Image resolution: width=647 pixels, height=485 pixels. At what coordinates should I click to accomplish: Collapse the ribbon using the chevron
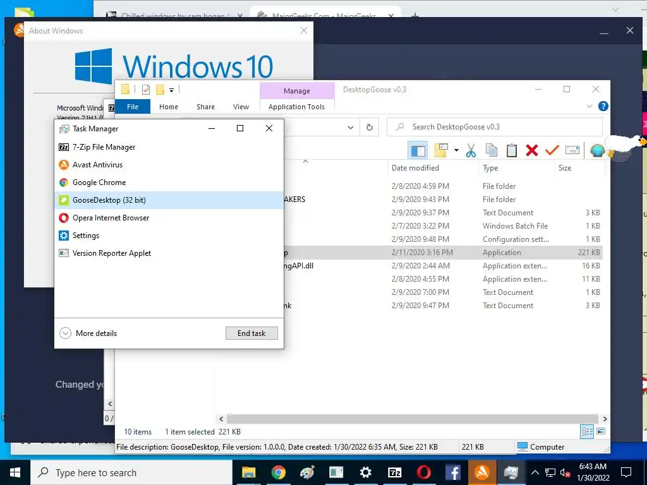590,106
